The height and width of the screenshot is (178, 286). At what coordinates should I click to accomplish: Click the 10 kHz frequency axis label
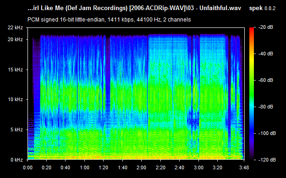(x=15, y=99)
